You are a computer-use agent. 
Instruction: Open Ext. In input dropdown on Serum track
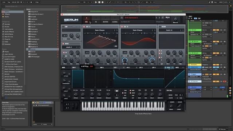207,30
